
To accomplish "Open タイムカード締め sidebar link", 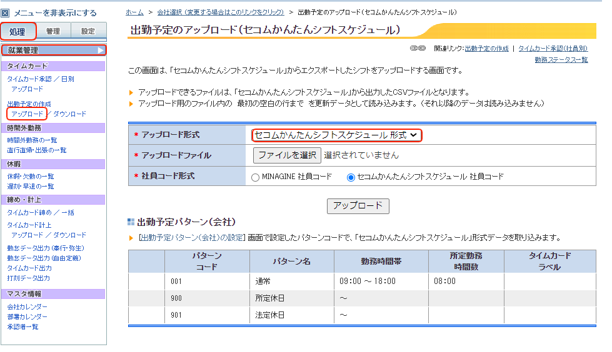I will tap(29, 212).
